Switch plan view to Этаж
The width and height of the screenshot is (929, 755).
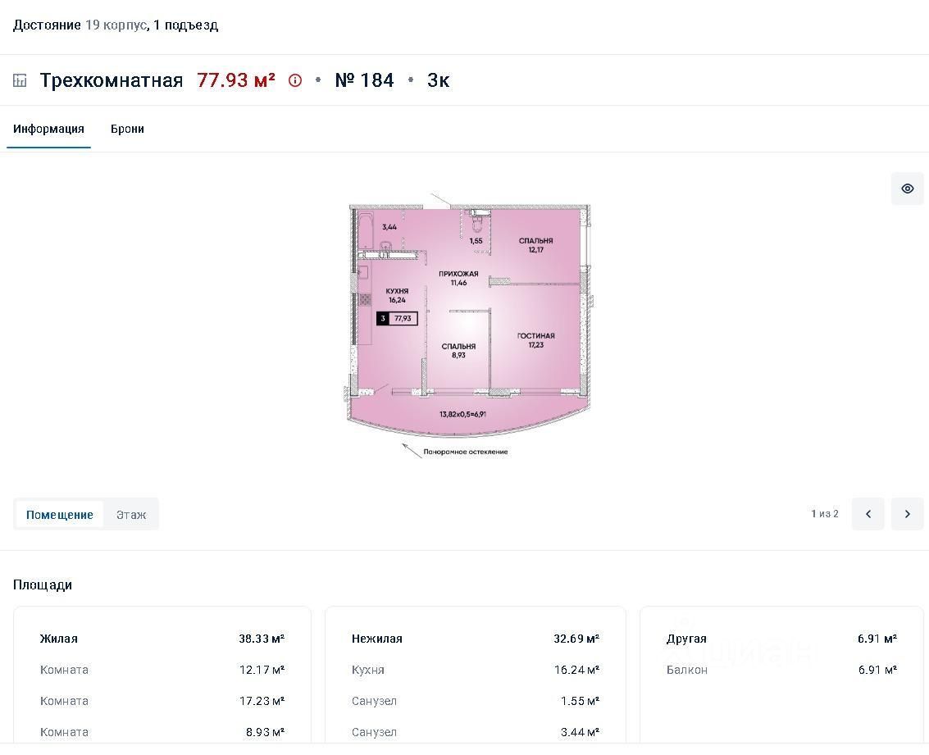[x=131, y=515]
